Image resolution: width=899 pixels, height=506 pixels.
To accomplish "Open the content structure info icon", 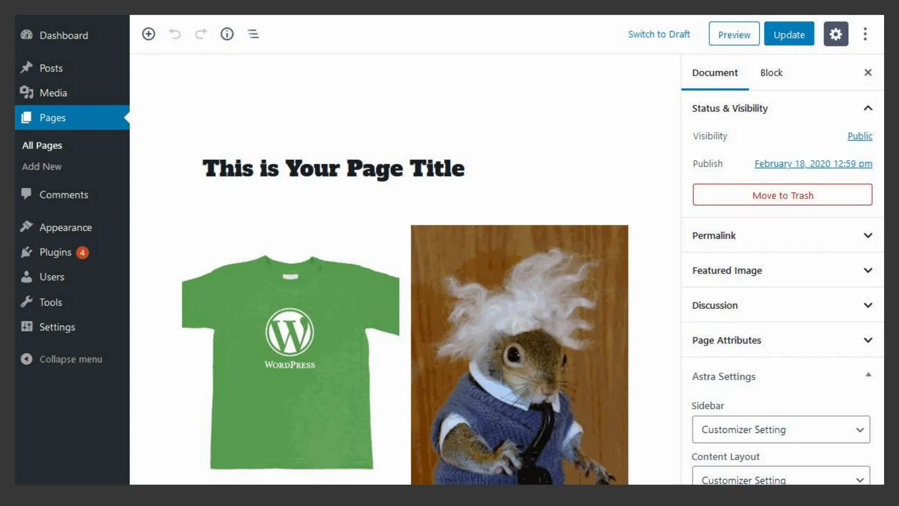I will coord(227,34).
